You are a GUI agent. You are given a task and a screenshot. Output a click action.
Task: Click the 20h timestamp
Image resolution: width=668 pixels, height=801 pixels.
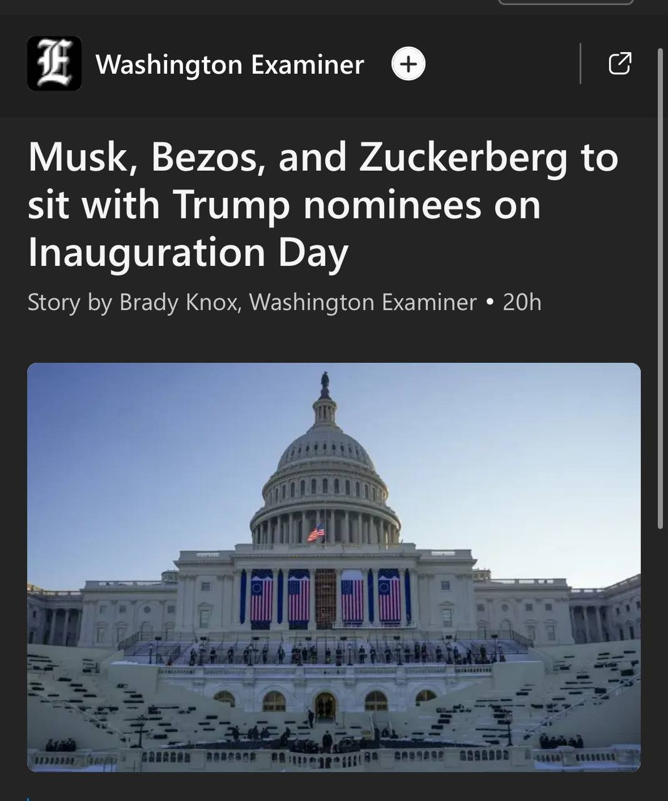click(522, 302)
